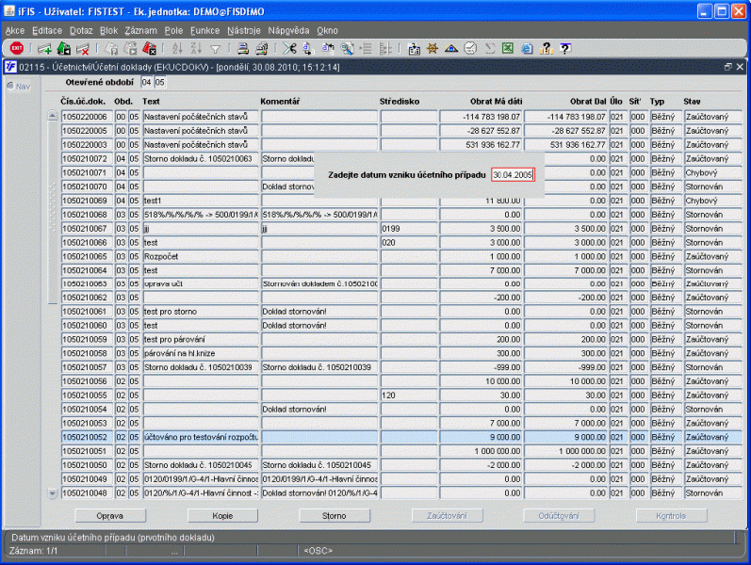Click the scissors cut icon
This screenshot has height=565, width=751.
click(289, 48)
